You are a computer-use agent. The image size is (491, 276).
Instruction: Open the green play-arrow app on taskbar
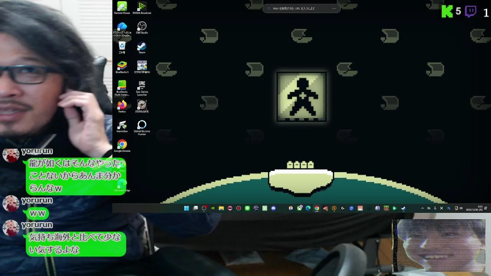pos(395,208)
